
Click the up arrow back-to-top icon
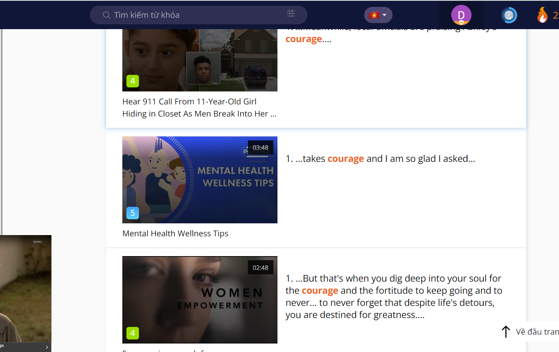(x=506, y=332)
